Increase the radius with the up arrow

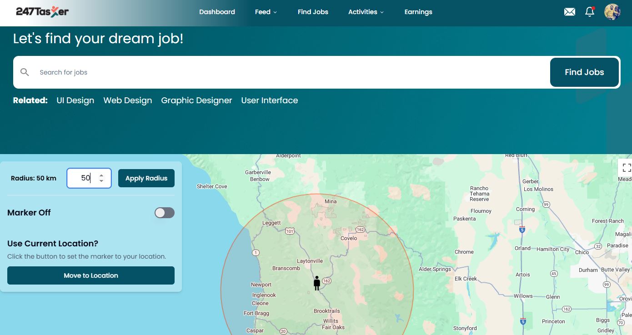tap(101, 175)
